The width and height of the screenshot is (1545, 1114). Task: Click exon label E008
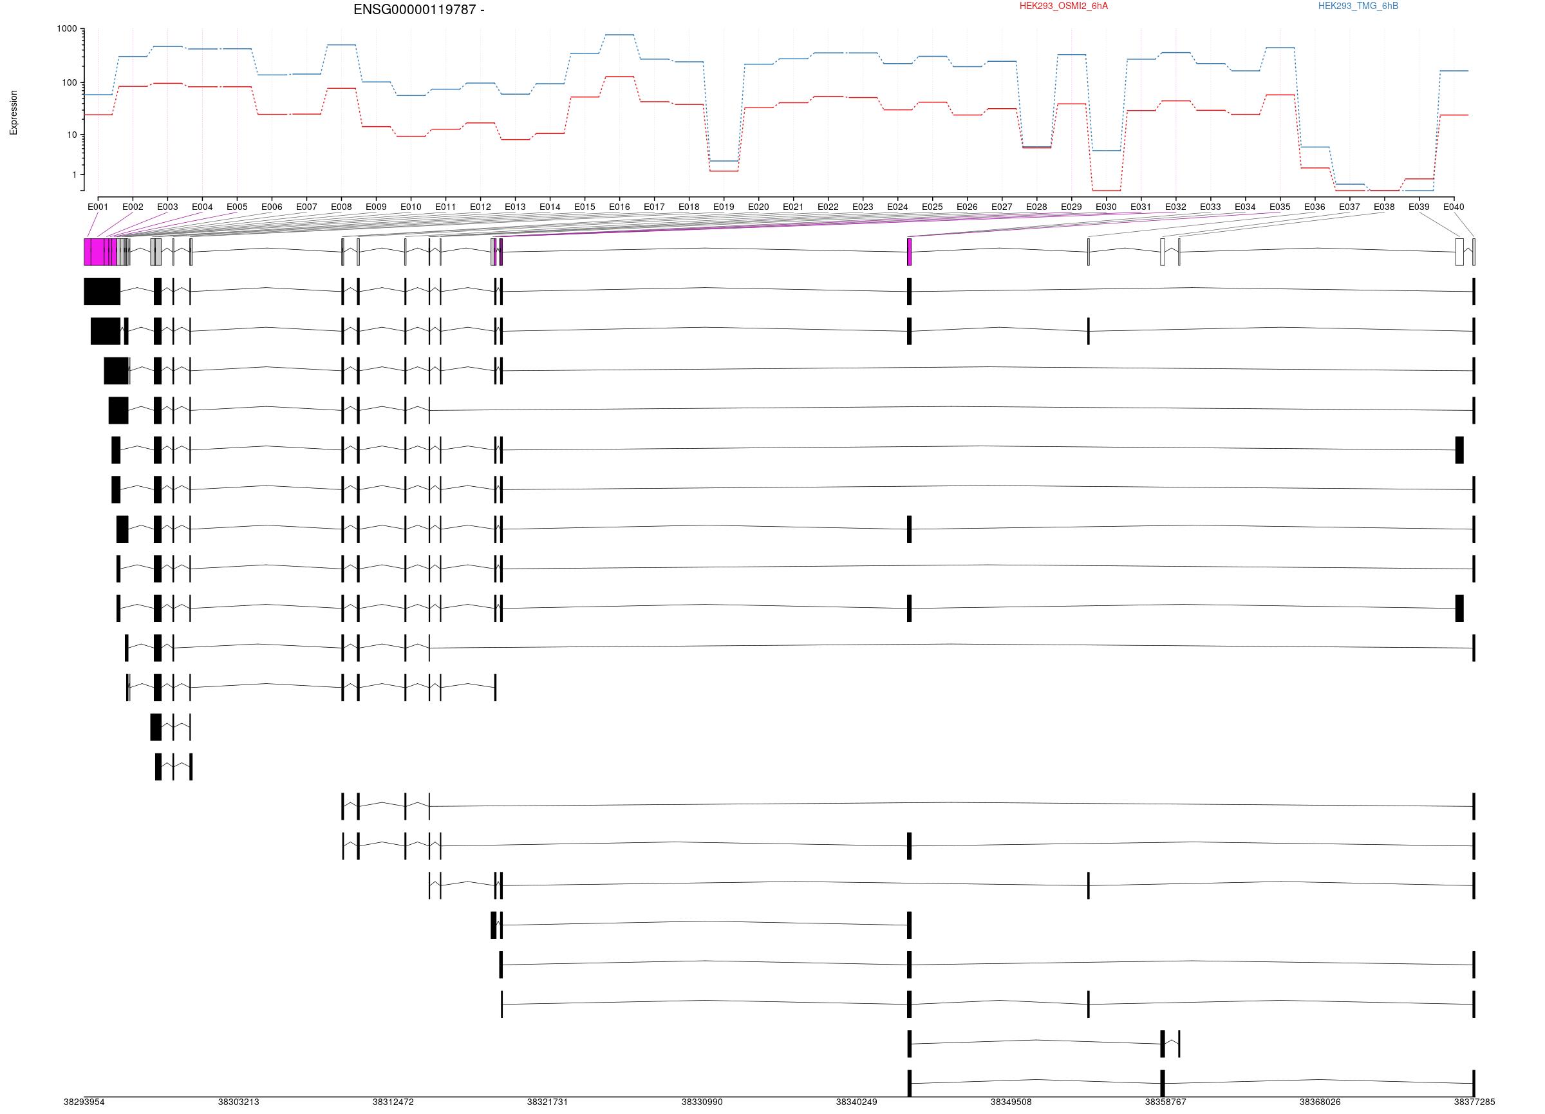(341, 207)
